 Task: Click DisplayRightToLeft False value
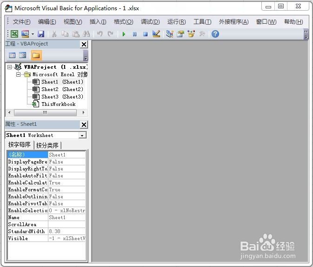click(x=67, y=169)
